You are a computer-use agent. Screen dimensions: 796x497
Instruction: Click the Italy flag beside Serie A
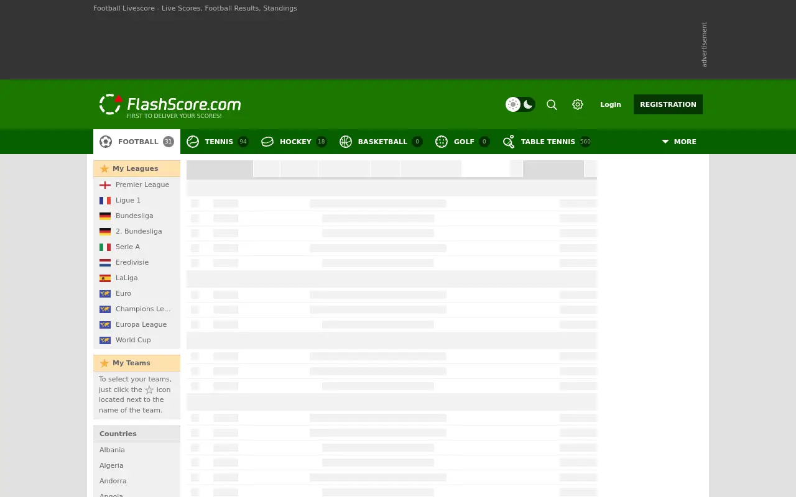[x=105, y=247]
